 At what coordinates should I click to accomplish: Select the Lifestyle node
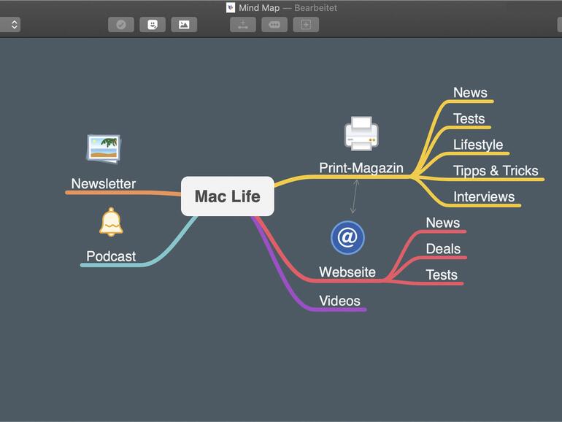coord(478,145)
